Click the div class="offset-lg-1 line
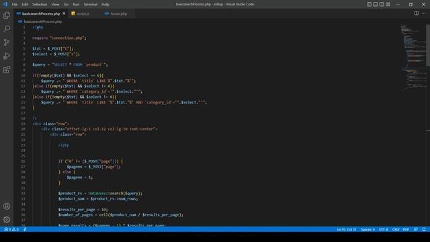Viewport: 430px width, 242px height. [x=99, y=129]
